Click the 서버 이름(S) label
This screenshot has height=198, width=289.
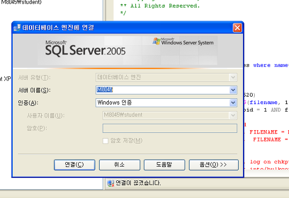34,90
